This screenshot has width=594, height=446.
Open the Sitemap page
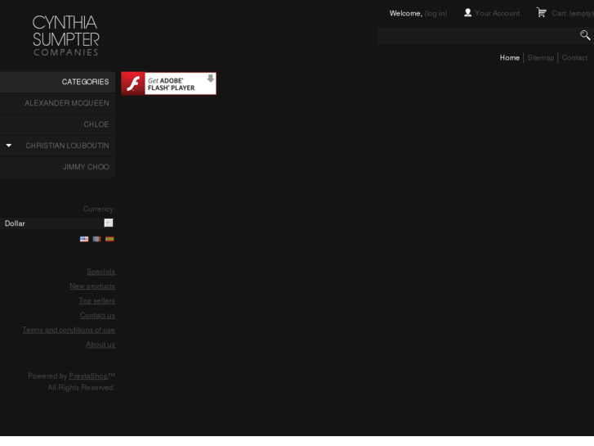(x=541, y=58)
